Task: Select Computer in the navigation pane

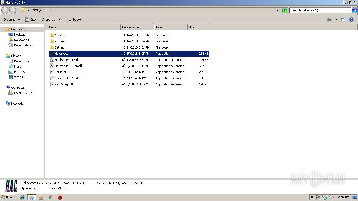Action: (18, 88)
